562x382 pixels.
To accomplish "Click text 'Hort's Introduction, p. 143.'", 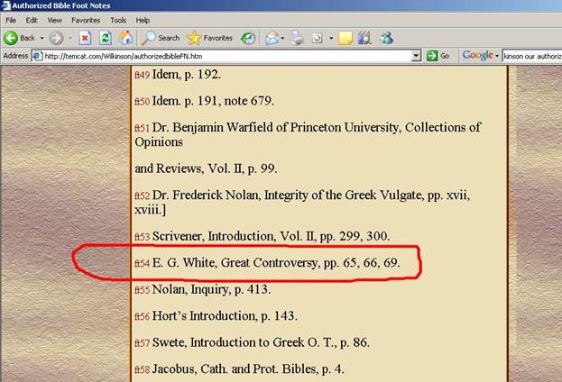I will coord(225,315).
